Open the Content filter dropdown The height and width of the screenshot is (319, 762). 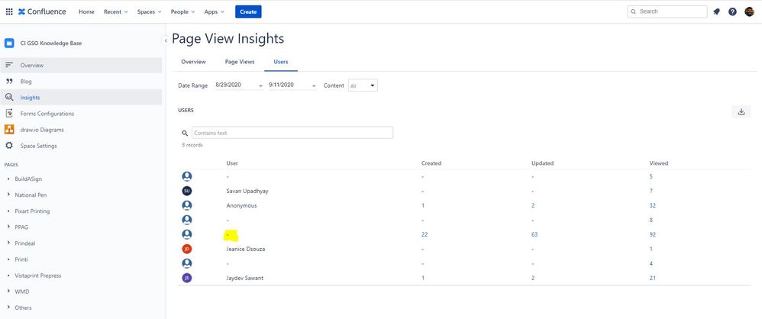(x=363, y=85)
